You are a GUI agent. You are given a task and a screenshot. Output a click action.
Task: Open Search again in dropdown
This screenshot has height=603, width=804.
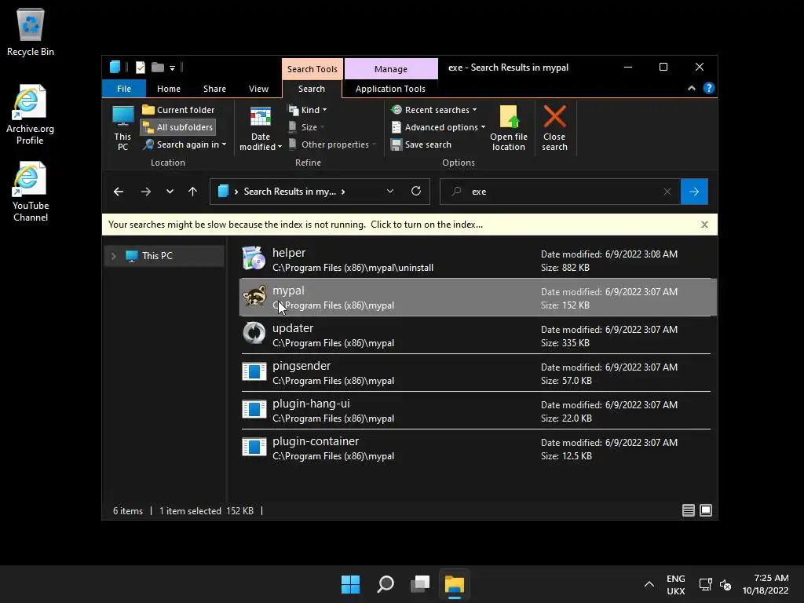coord(185,144)
